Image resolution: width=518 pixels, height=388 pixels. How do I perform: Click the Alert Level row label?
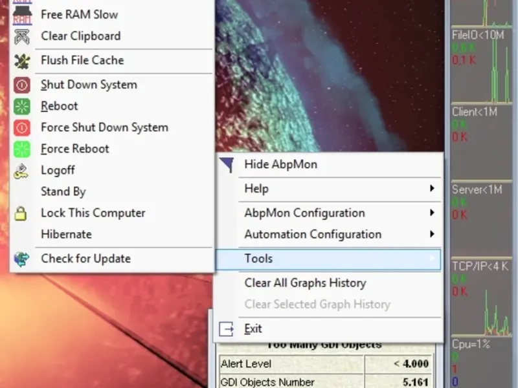tap(246, 364)
